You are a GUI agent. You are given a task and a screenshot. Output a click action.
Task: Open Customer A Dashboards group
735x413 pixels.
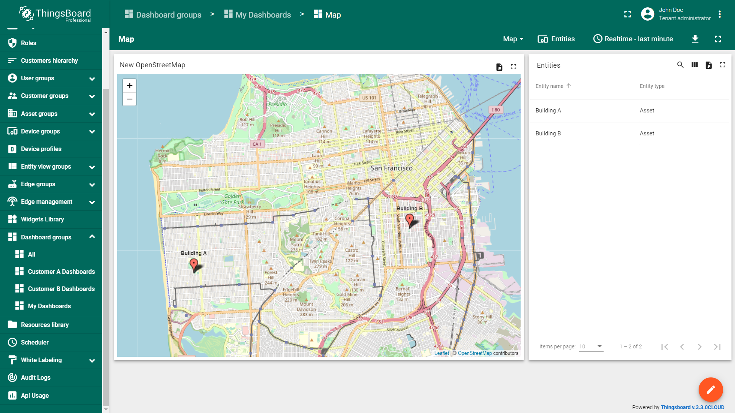(x=51, y=272)
